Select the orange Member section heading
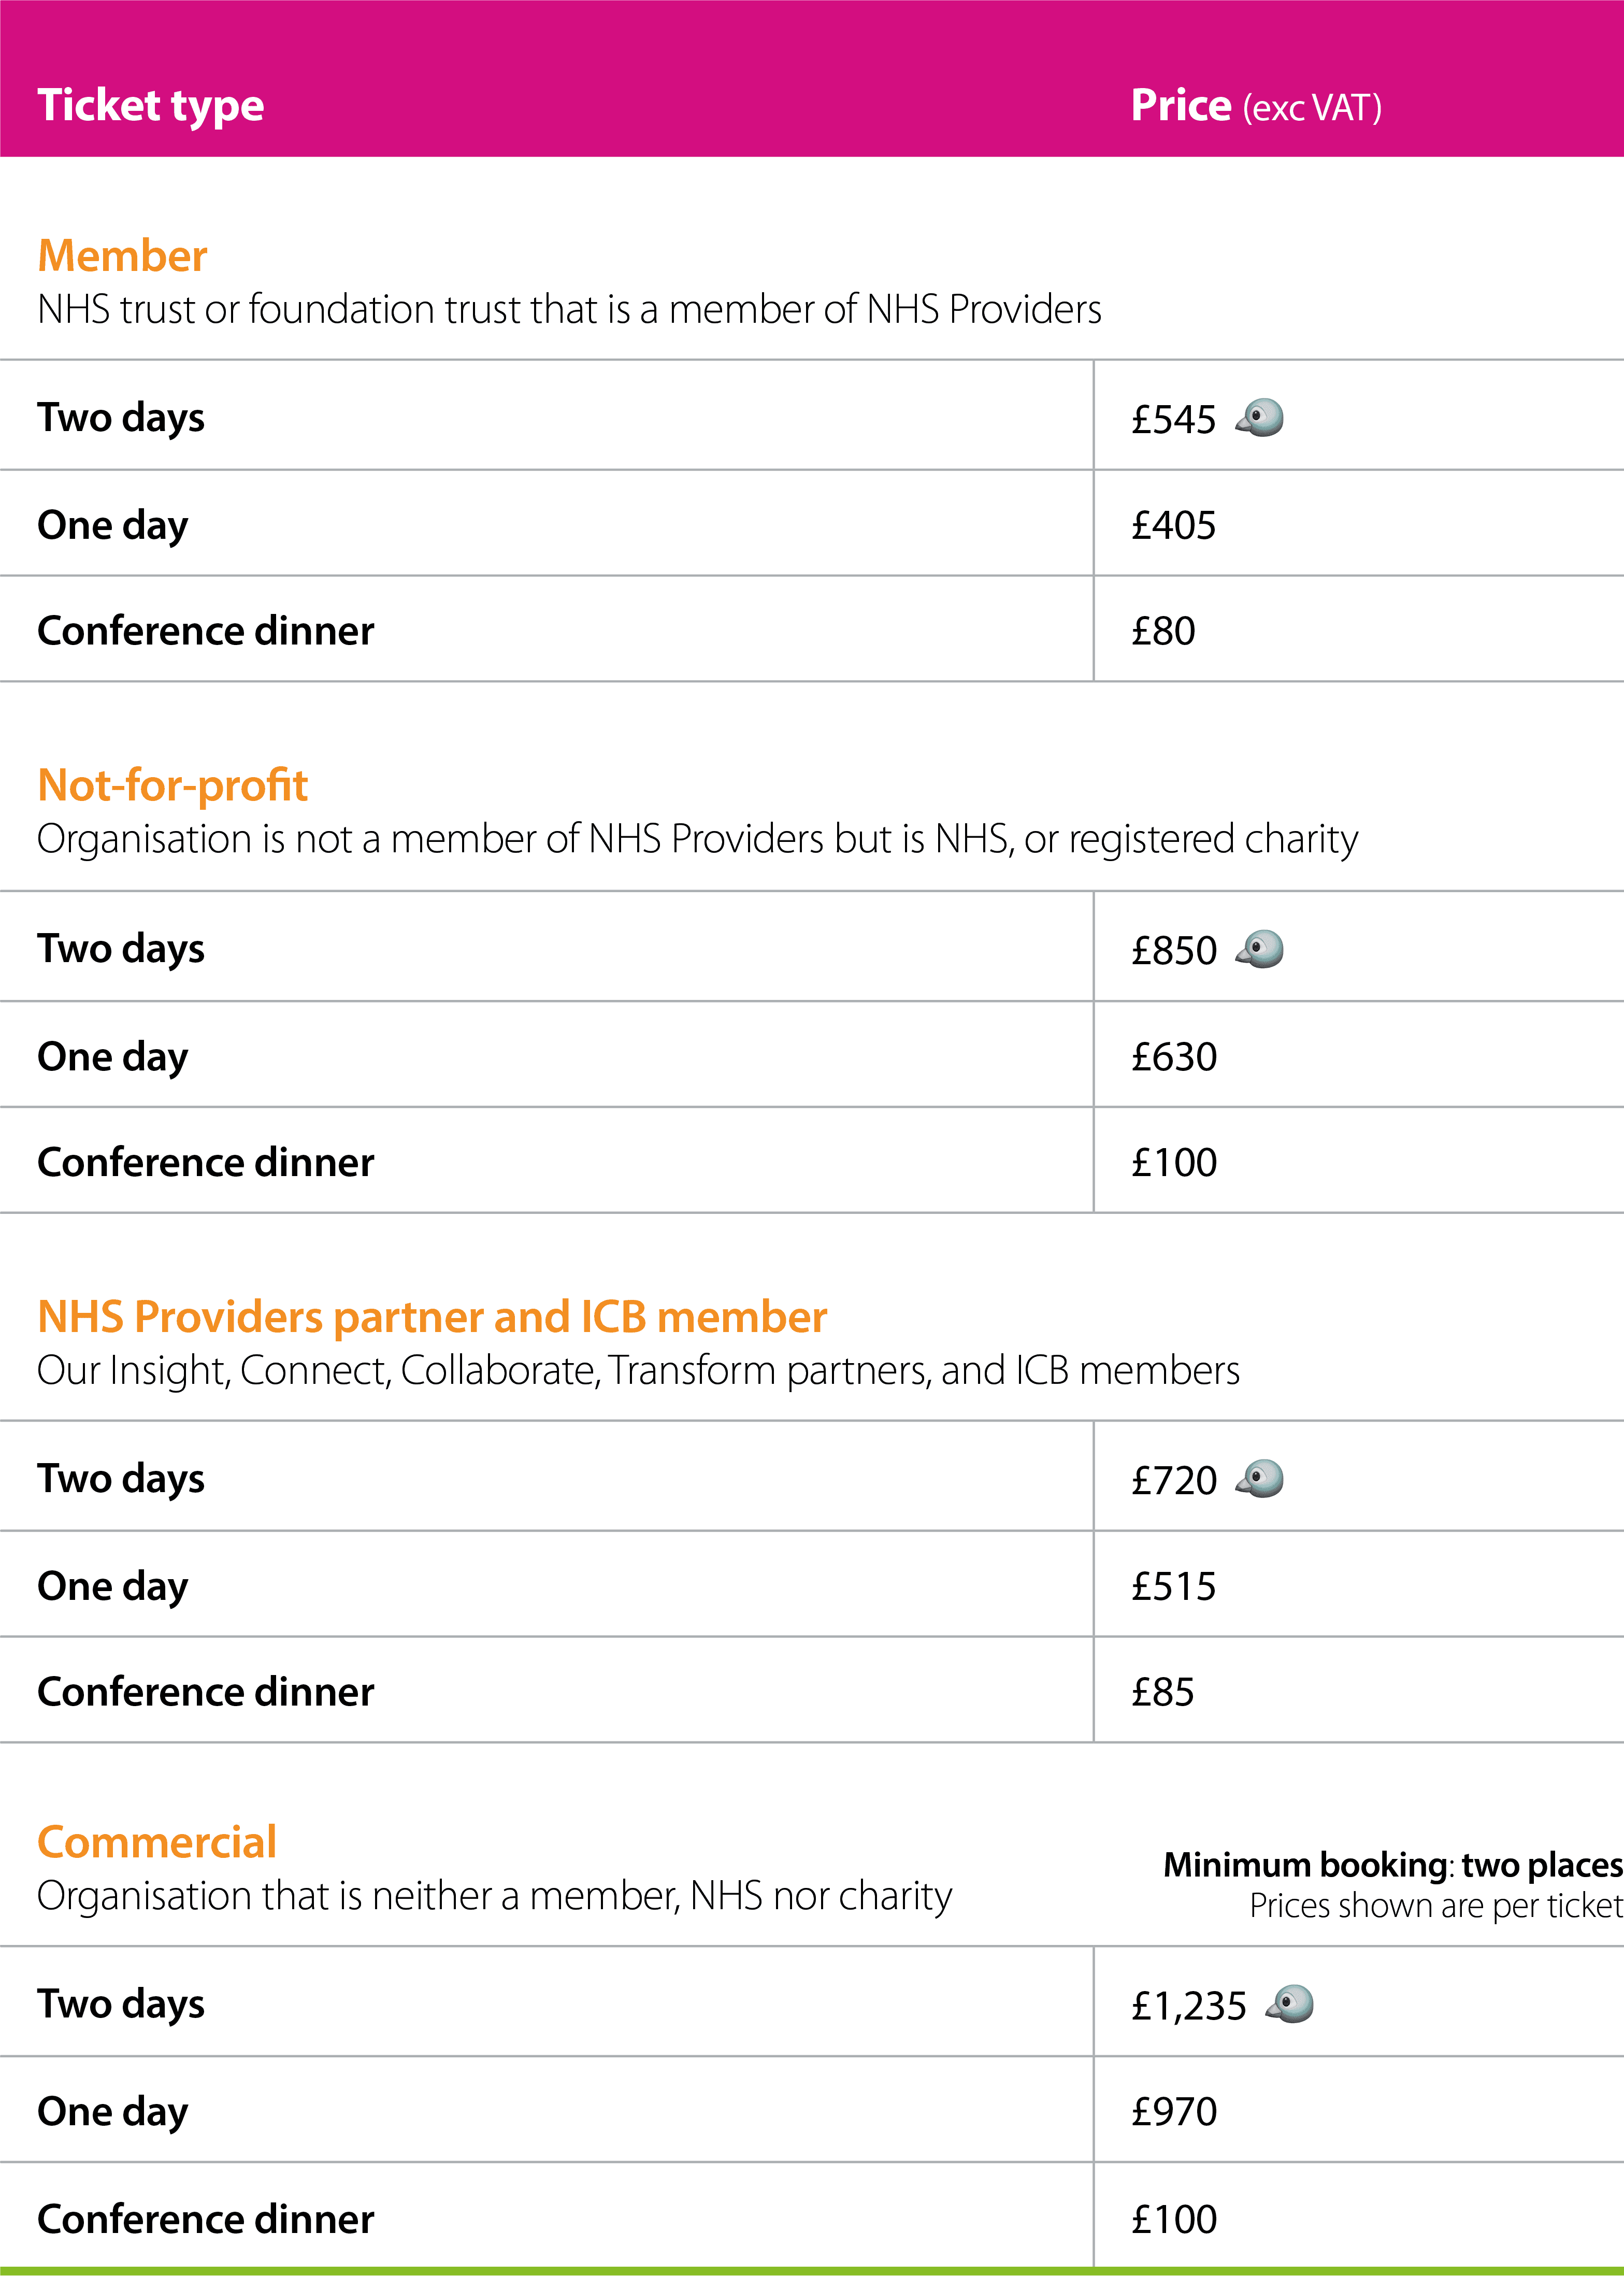The image size is (1624, 2276). coord(122,256)
